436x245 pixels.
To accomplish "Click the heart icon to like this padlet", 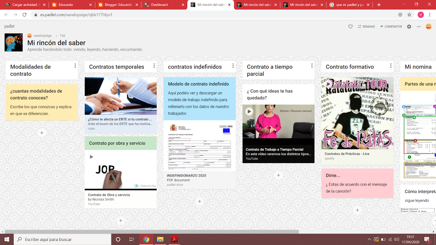I will point(350,26).
